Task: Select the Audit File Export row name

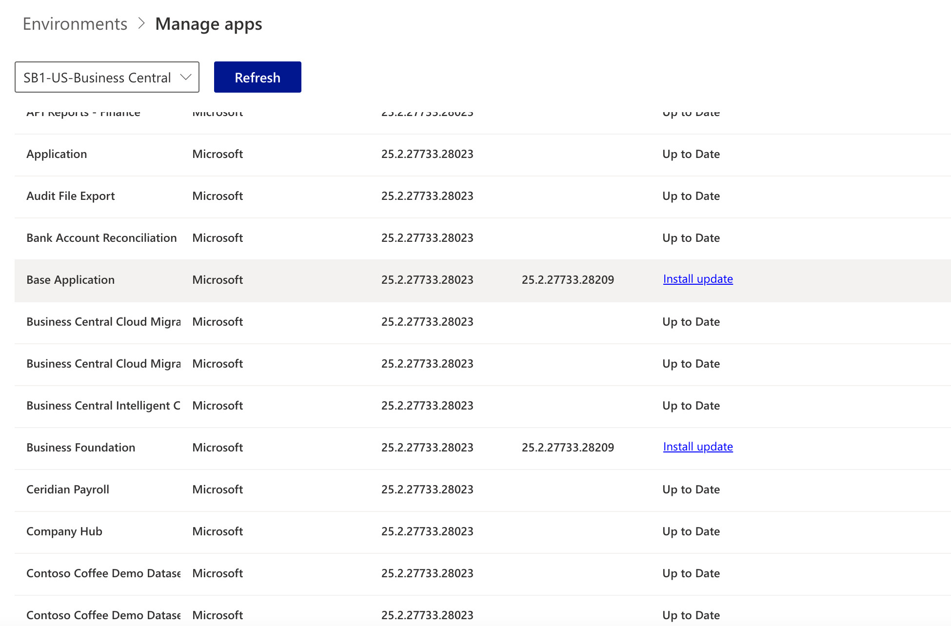Action: point(71,196)
